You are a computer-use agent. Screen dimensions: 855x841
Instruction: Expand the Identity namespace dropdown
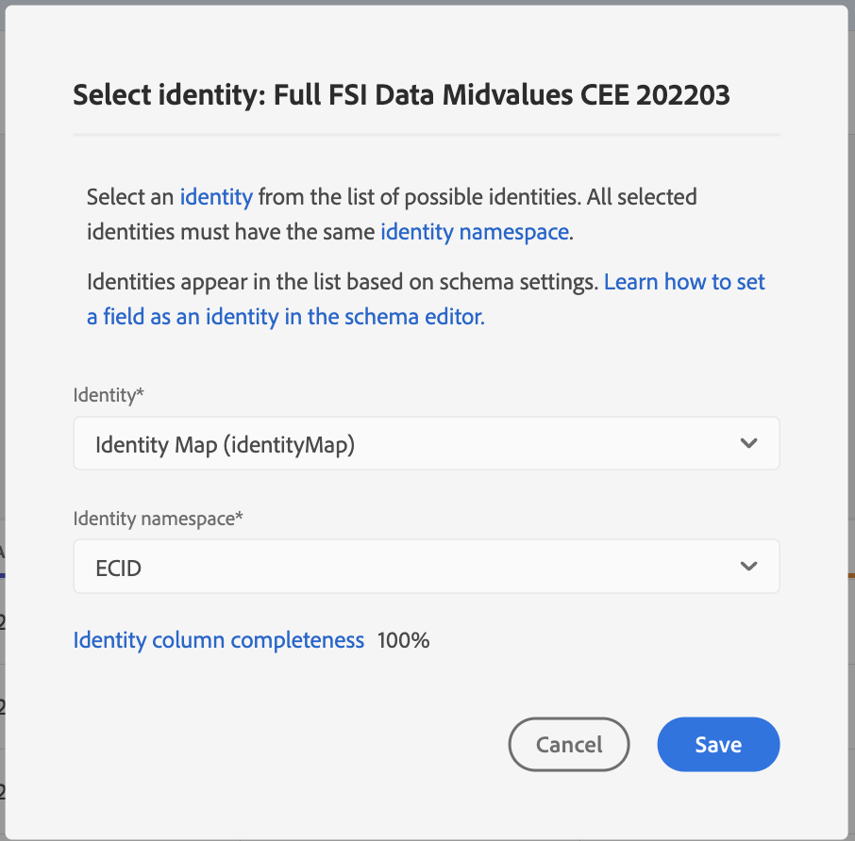(x=426, y=567)
